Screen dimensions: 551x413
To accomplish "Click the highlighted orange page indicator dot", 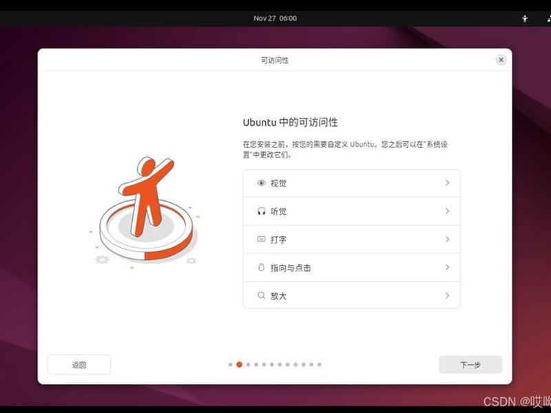I will pos(239,365).
